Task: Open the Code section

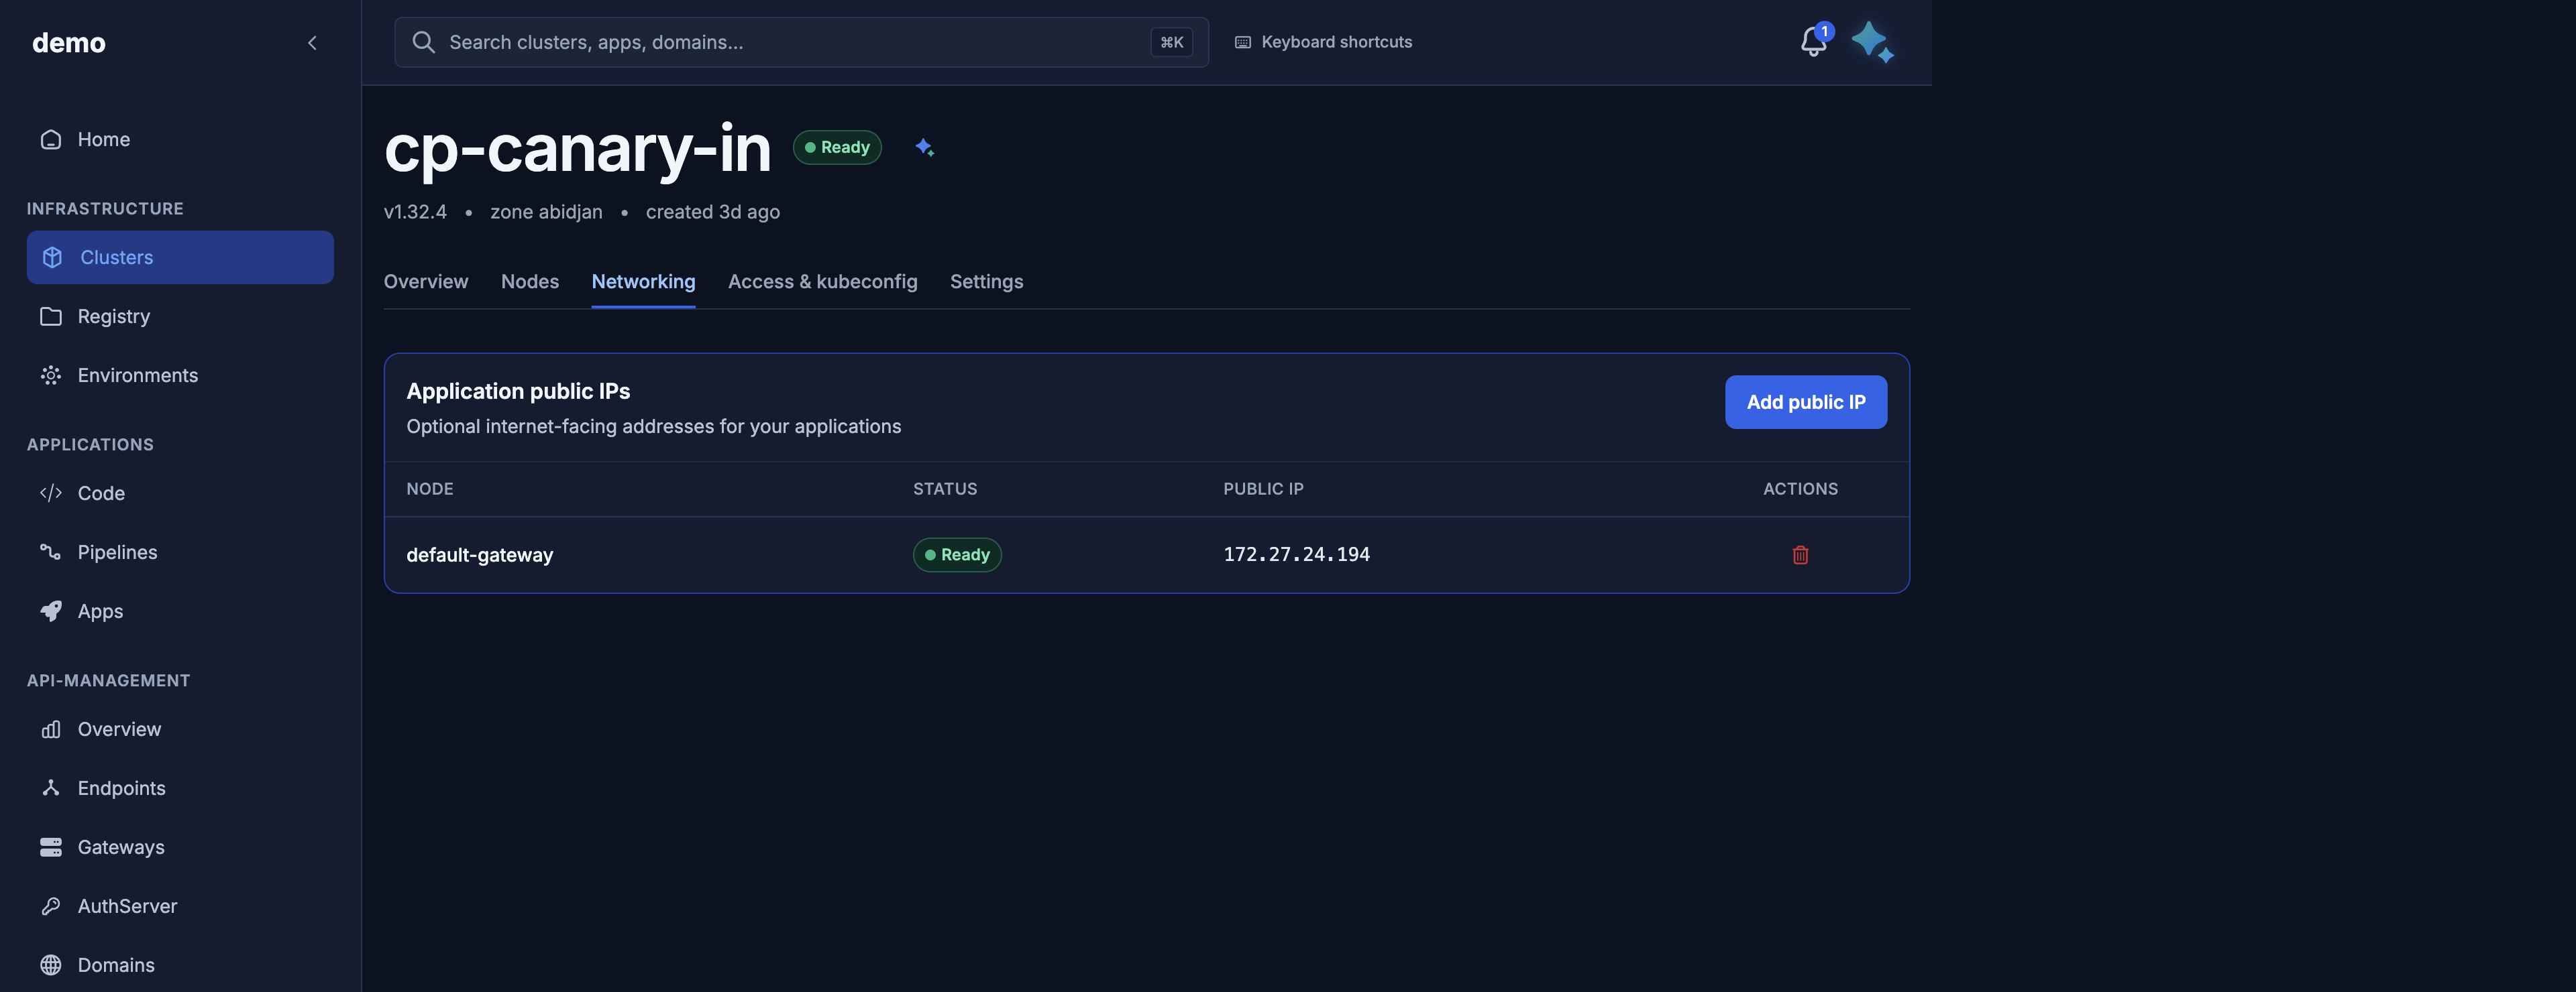Action: [180, 493]
